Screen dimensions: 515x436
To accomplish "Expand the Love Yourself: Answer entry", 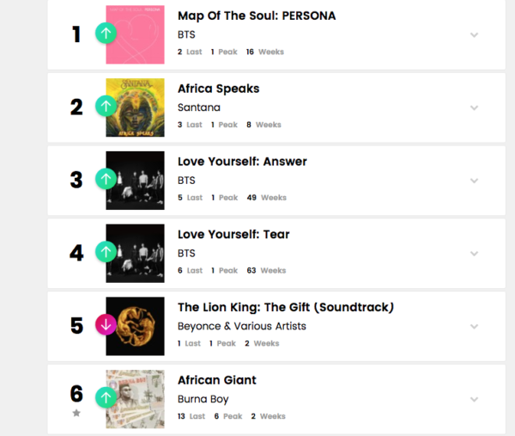I will [x=474, y=181].
